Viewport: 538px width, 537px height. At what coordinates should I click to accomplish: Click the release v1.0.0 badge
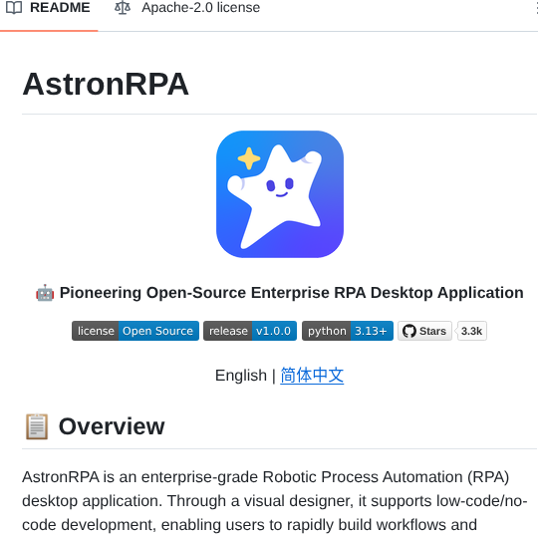(250, 331)
